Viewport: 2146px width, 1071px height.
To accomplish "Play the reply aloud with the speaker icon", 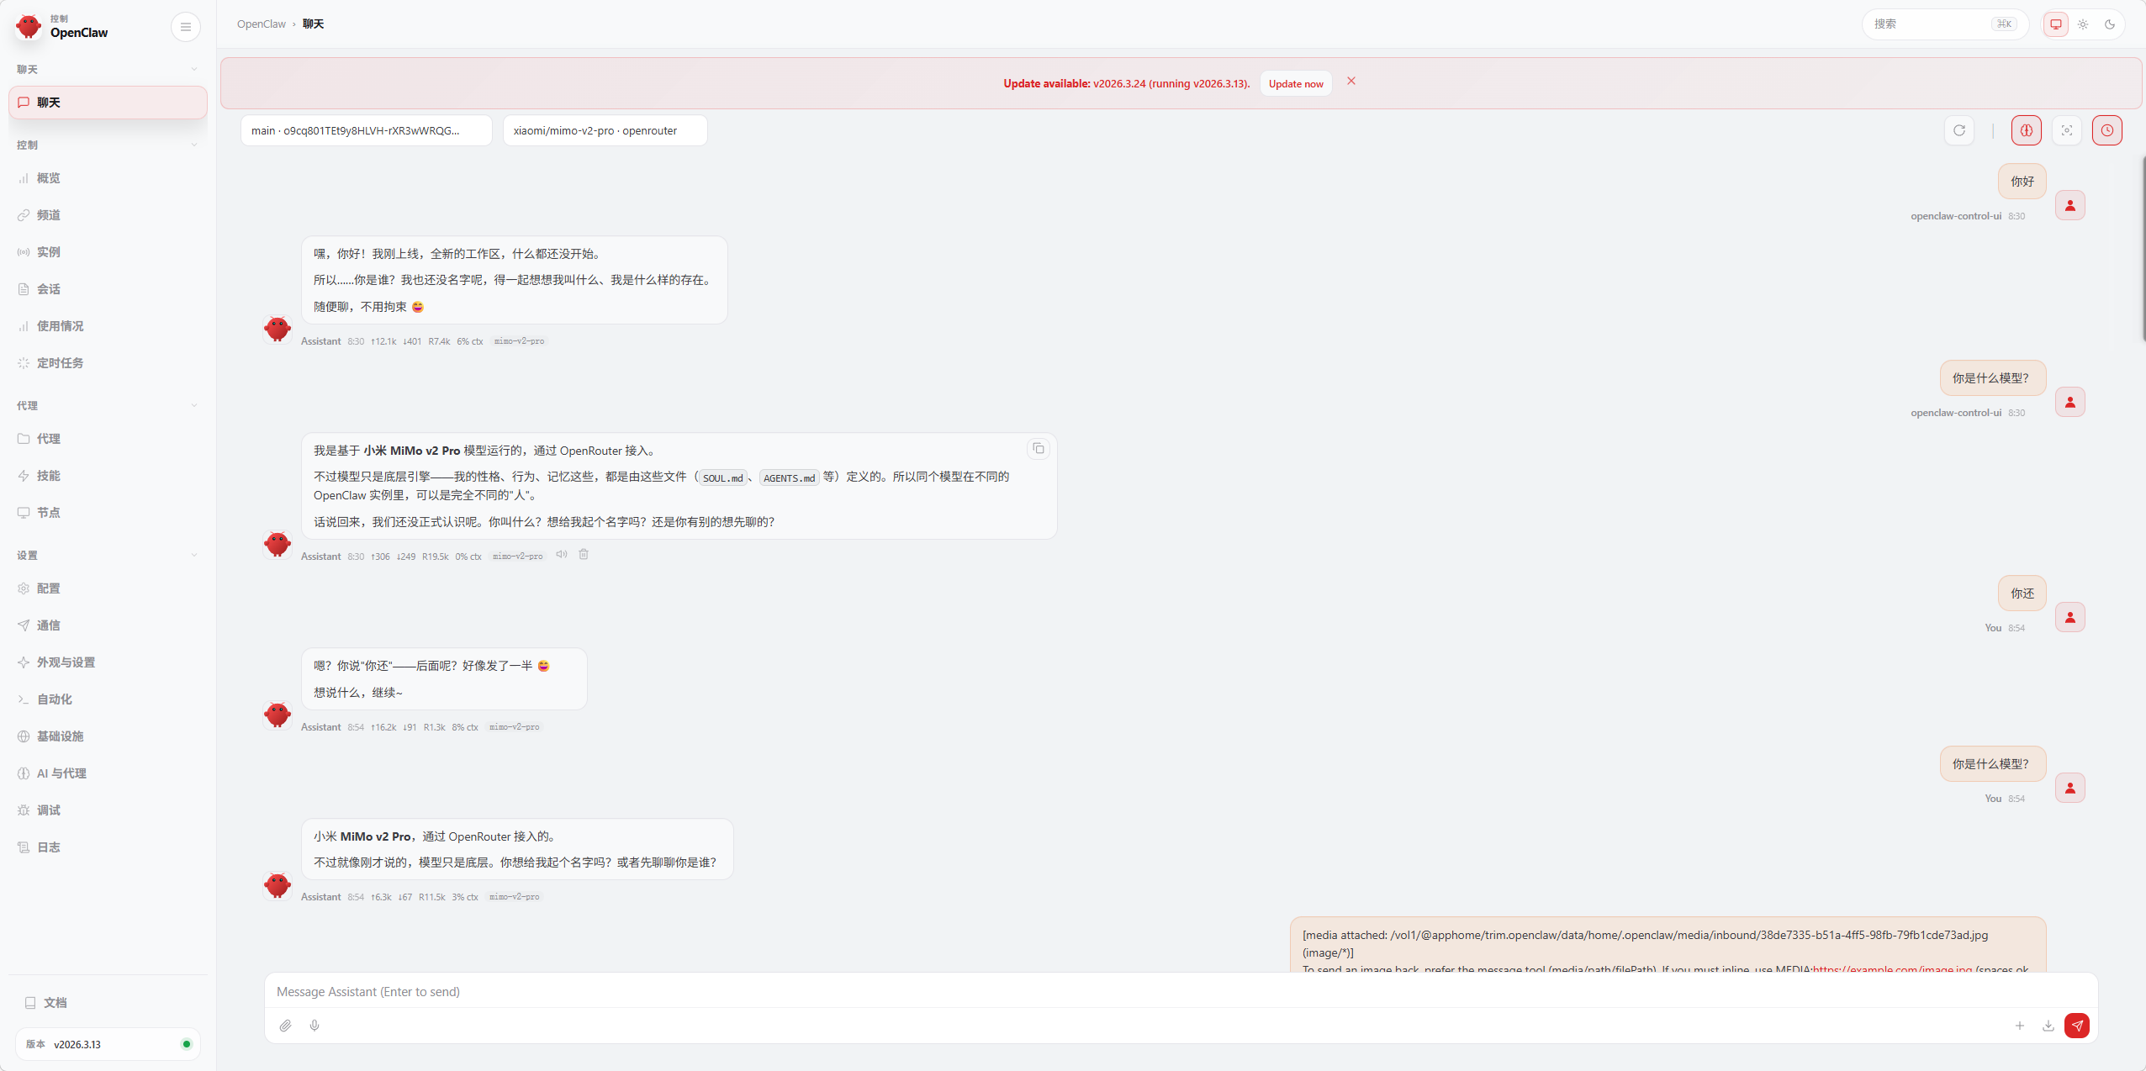I will coord(562,554).
